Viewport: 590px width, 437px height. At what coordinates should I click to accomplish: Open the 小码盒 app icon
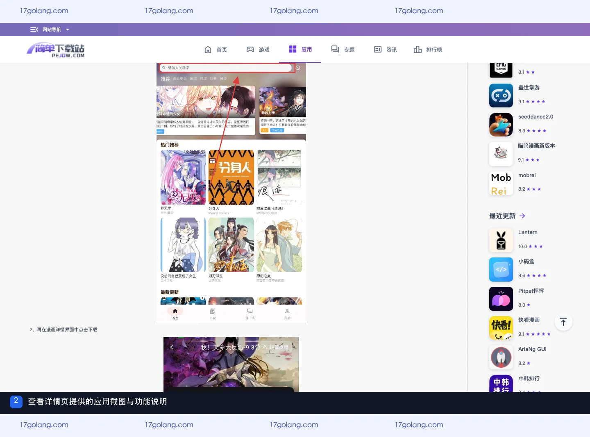click(x=501, y=269)
